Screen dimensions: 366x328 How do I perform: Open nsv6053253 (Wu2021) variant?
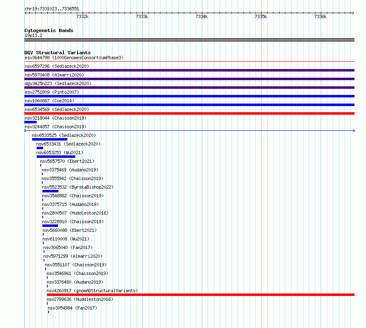[x=60, y=152]
